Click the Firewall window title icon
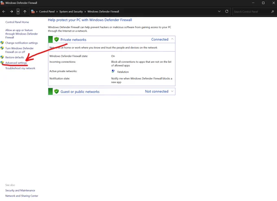 (2, 3)
